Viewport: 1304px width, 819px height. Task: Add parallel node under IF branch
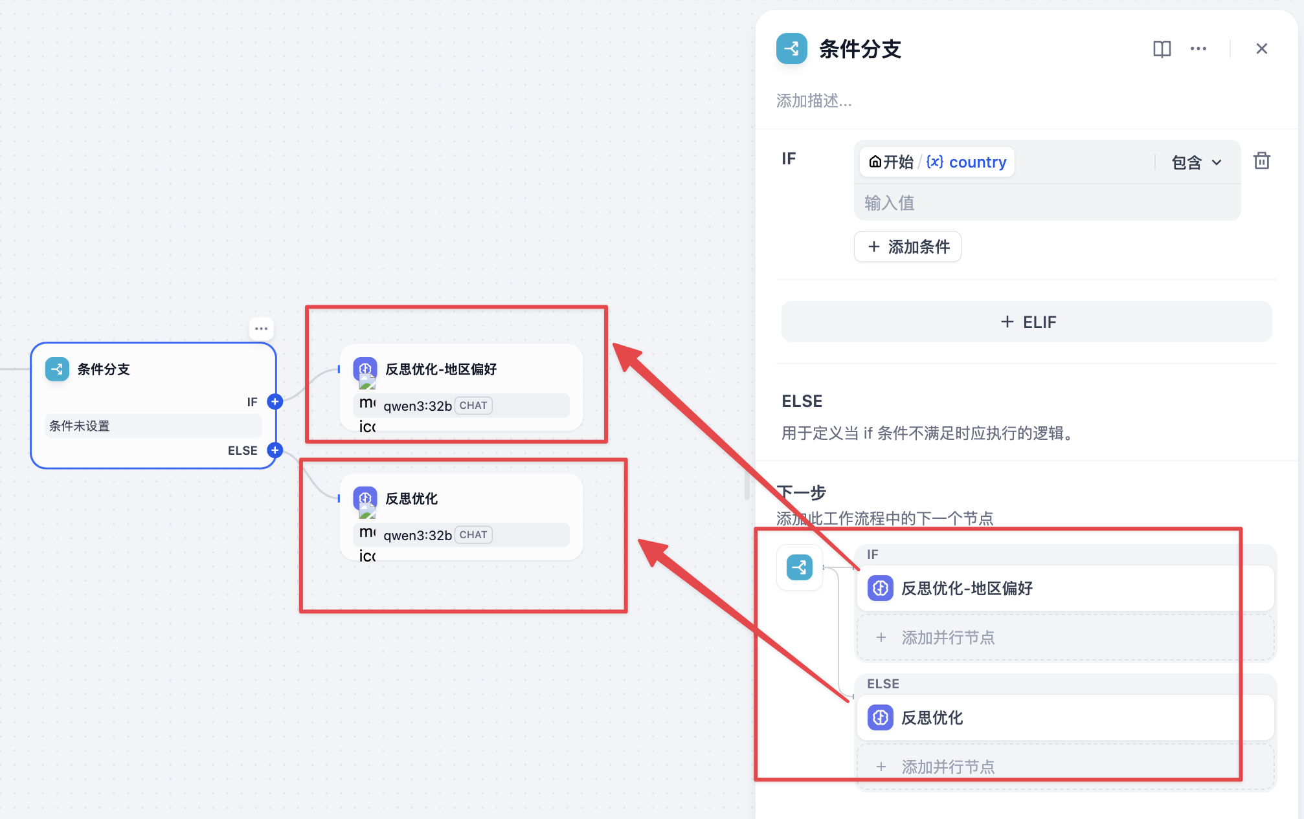(x=1065, y=638)
